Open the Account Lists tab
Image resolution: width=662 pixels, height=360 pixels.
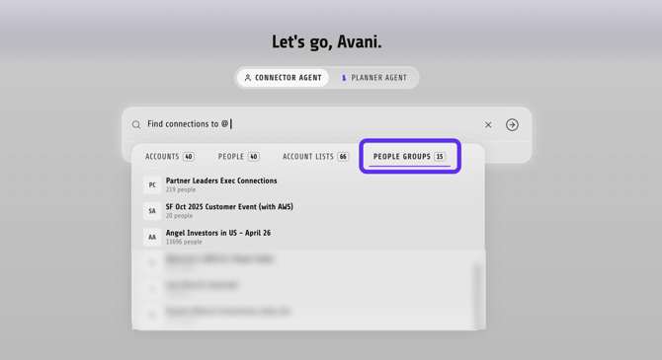(x=316, y=157)
